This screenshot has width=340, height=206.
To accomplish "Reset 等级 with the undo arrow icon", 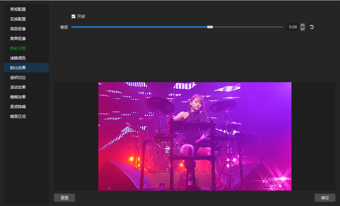I will tap(312, 27).
